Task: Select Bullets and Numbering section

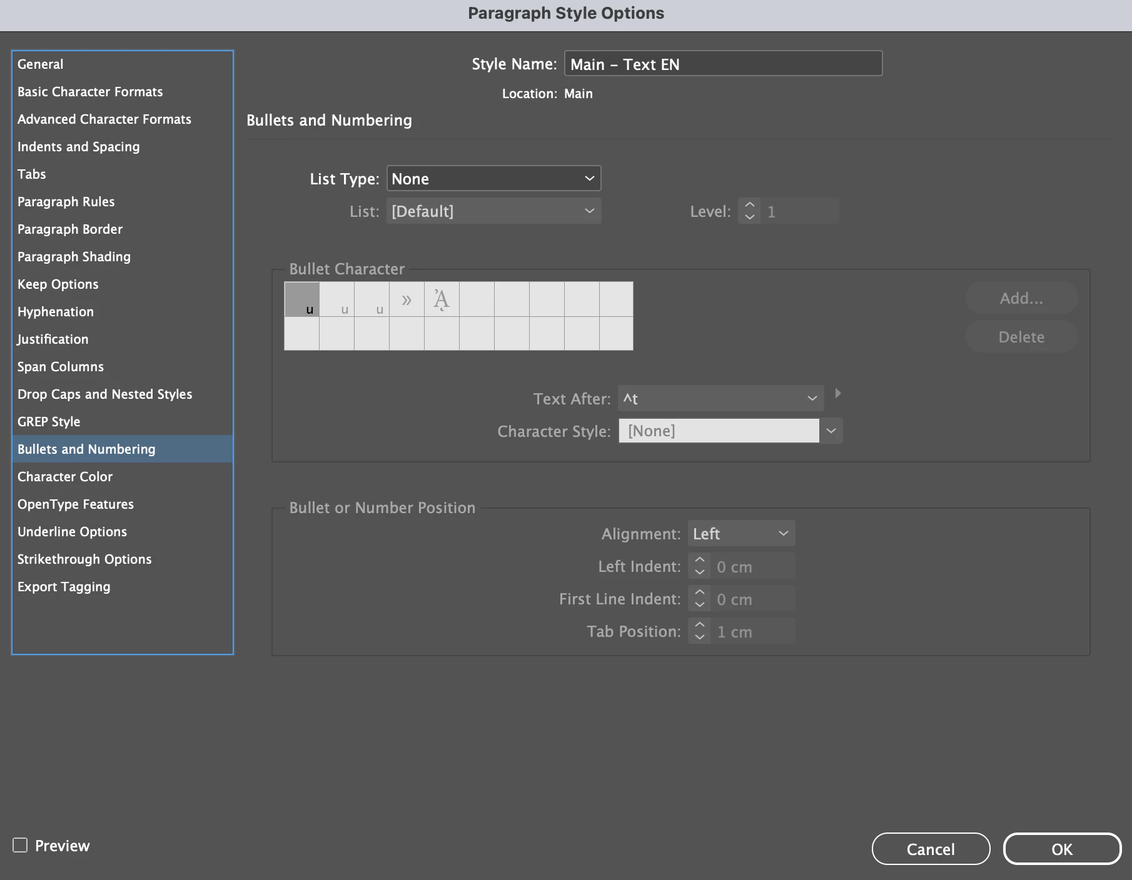Action: click(123, 449)
